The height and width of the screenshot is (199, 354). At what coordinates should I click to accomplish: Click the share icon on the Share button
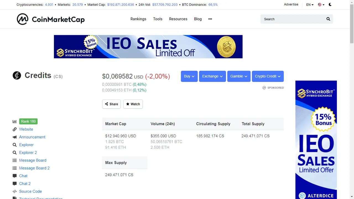pos(106,104)
